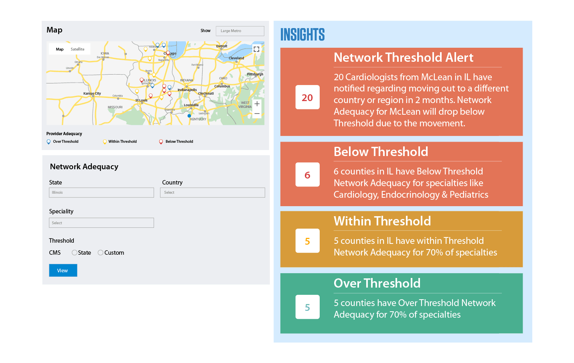Open the State dropdown showing Illinois
This screenshot has width=574, height=363.
coord(101,193)
